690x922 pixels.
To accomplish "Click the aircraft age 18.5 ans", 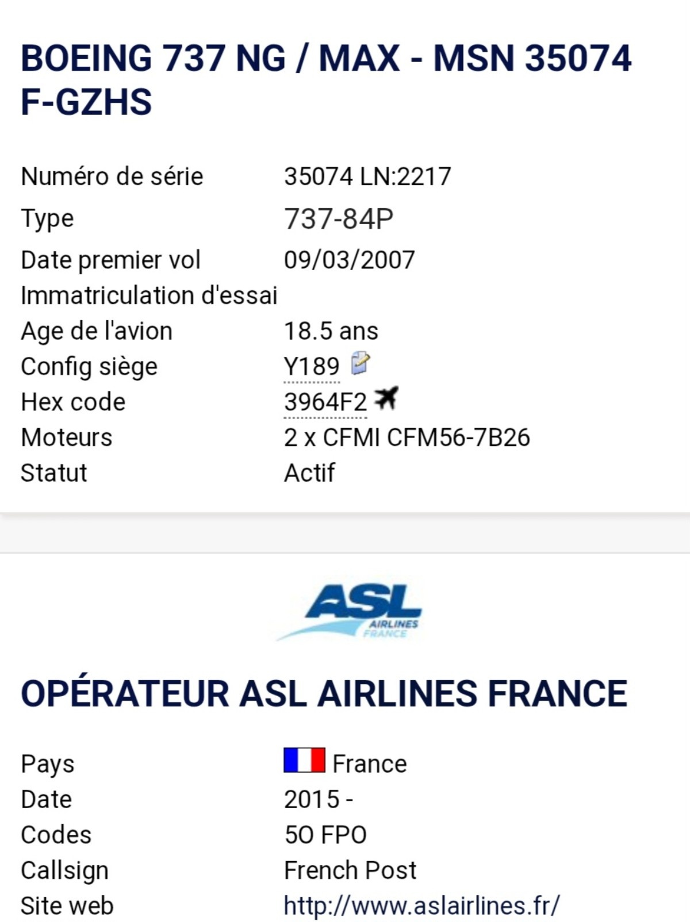I will [x=331, y=331].
